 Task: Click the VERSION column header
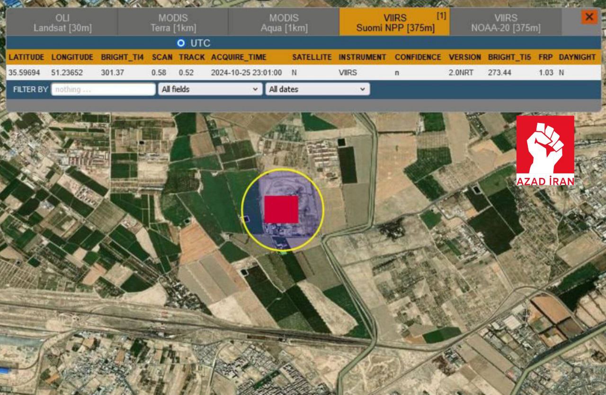(465, 57)
